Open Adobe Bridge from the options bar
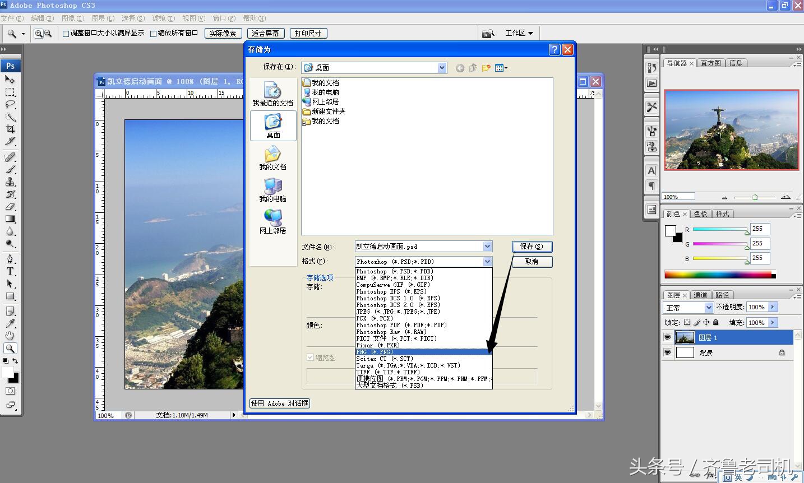 coord(488,34)
